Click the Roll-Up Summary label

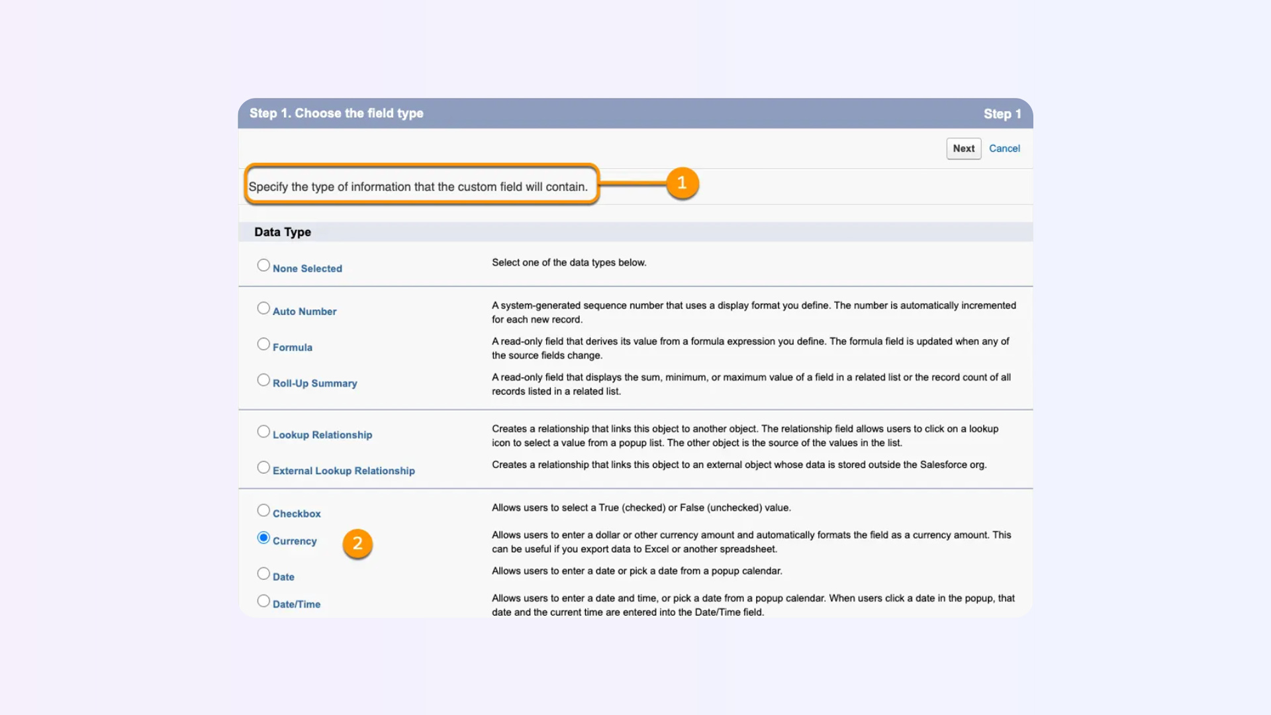[315, 383]
